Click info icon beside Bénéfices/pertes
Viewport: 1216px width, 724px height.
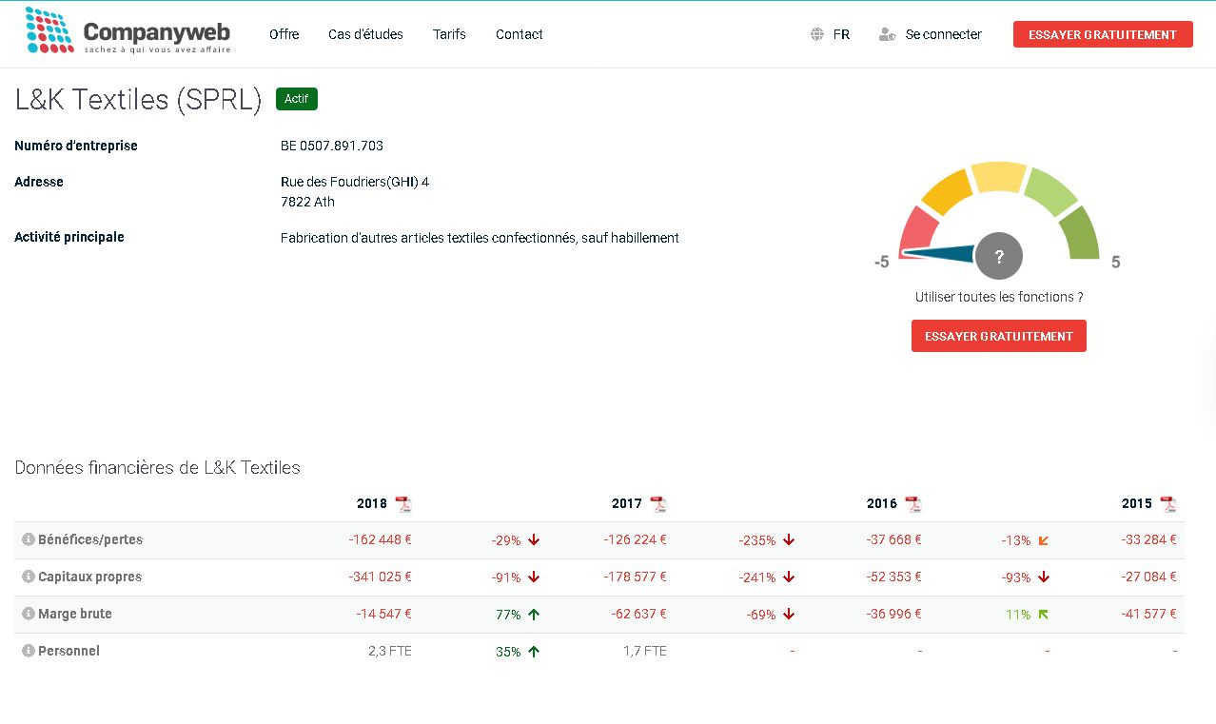click(29, 539)
